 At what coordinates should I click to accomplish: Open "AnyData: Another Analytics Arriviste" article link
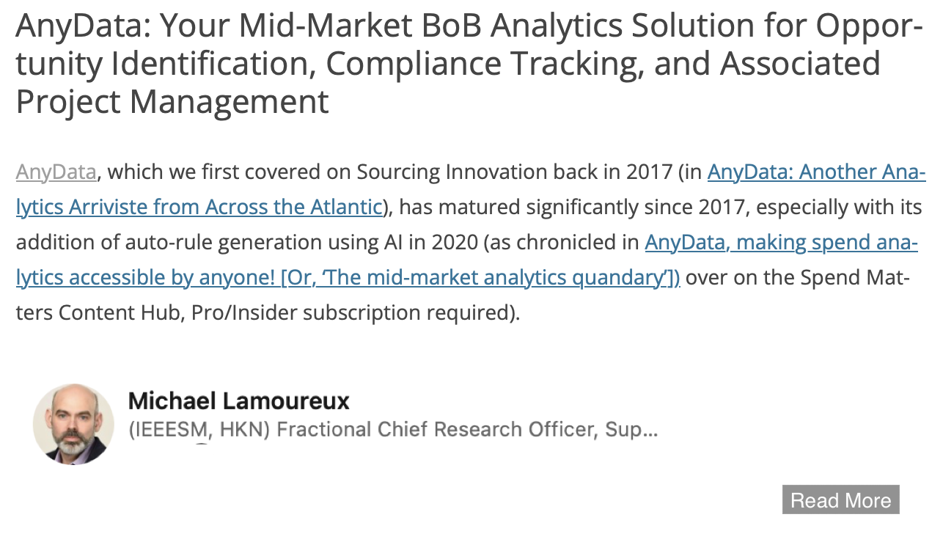(x=816, y=172)
